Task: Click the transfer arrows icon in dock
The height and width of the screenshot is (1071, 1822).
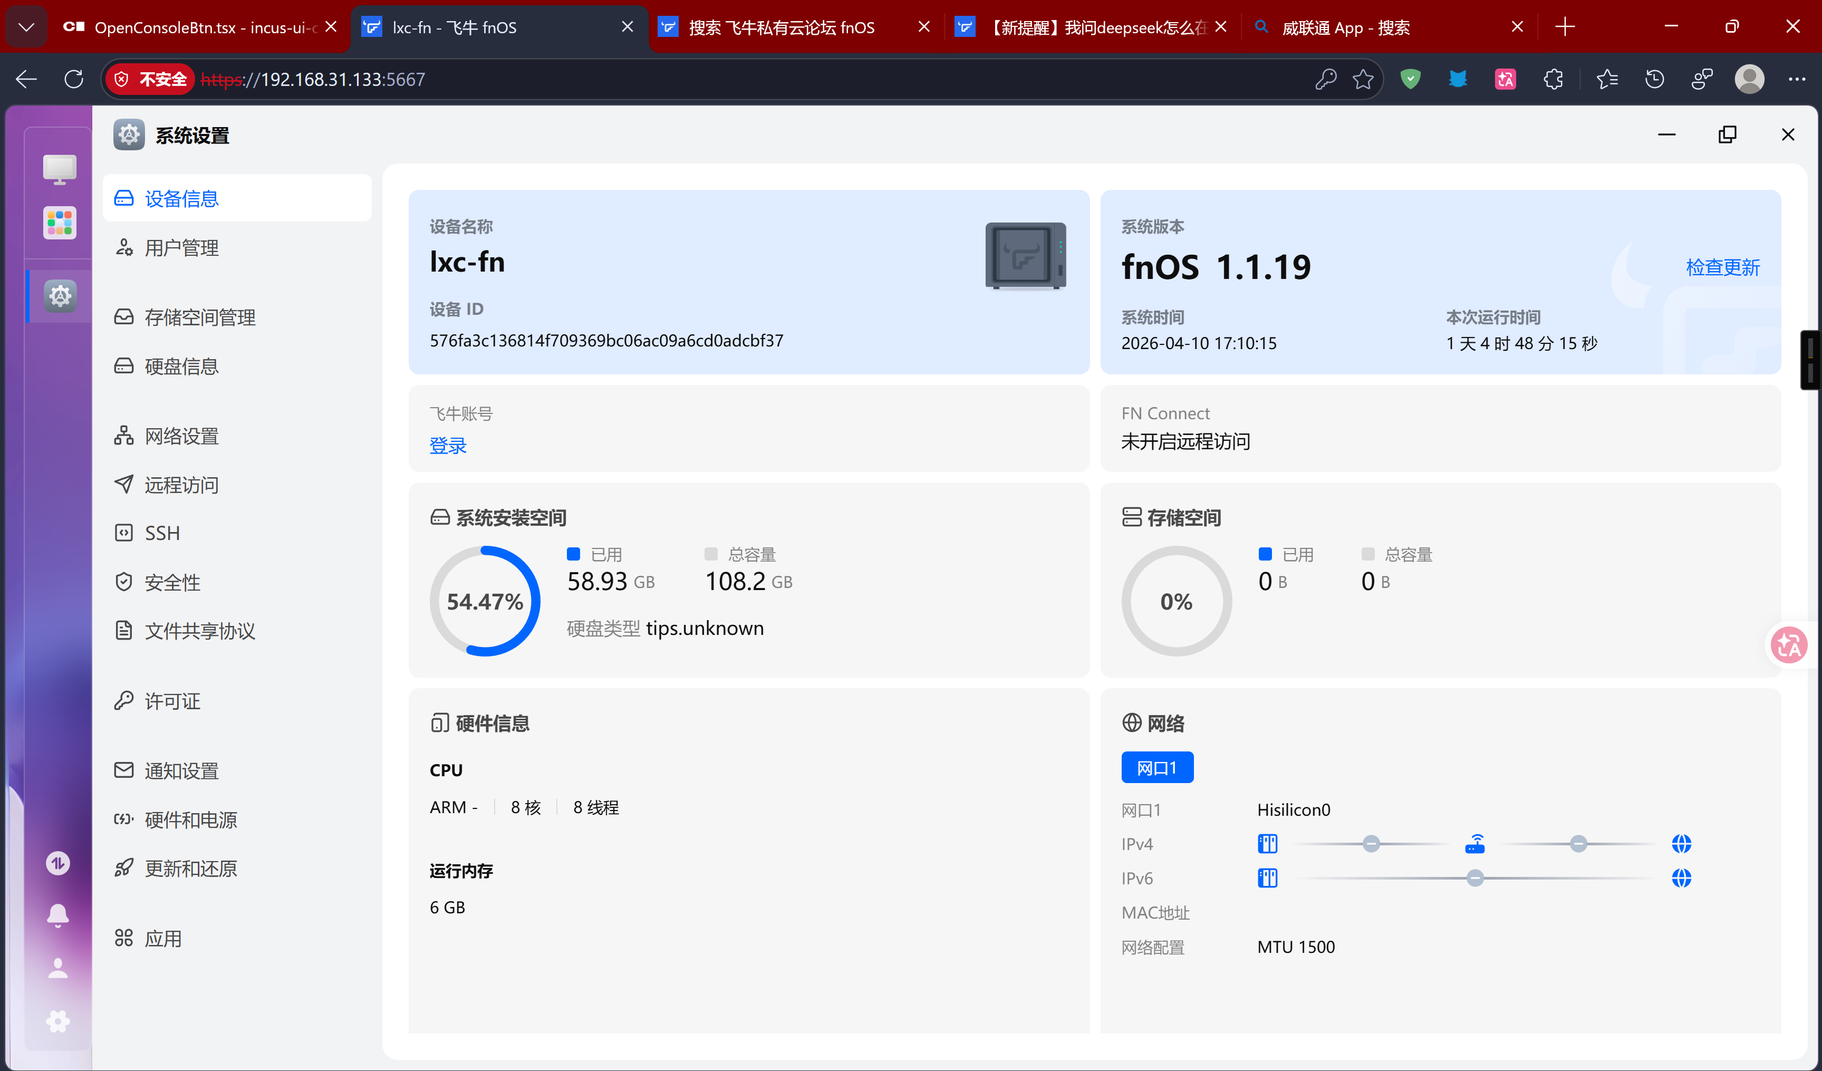Action: (58, 862)
